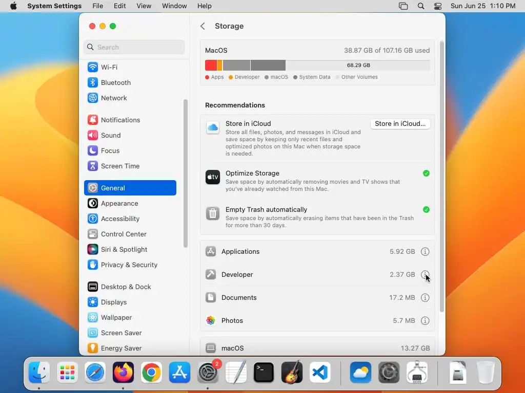Open Spotlight search in menu bar

(421, 6)
